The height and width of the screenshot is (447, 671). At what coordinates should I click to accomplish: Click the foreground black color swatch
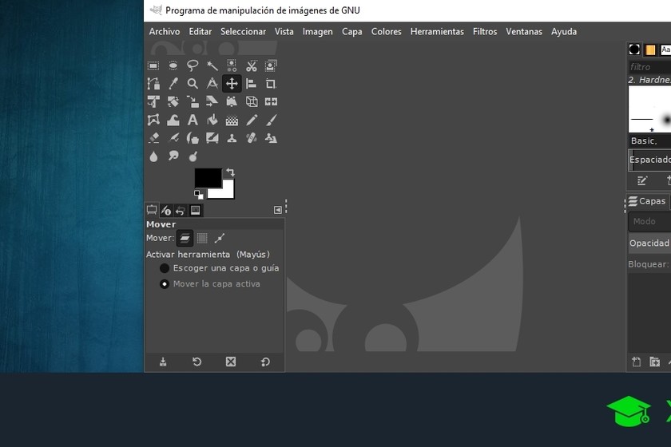click(206, 177)
